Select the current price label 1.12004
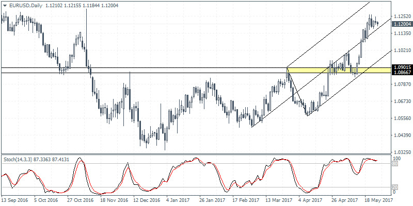This screenshot has width=413, height=206. click(x=402, y=24)
